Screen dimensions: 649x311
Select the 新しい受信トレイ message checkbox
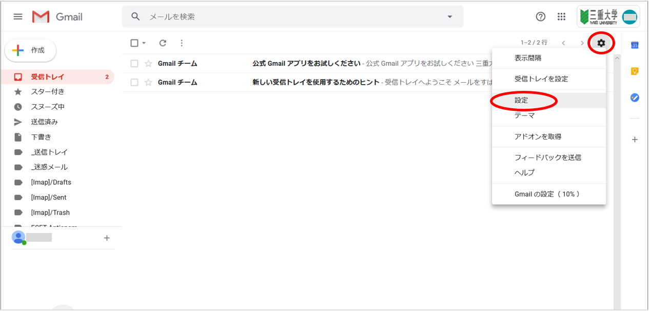pos(134,82)
